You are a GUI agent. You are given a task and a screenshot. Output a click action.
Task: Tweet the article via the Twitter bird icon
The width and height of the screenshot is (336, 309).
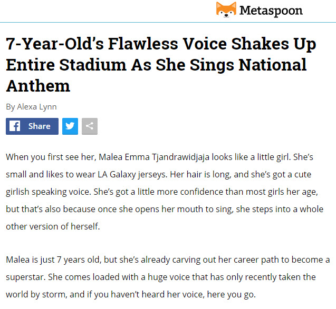click(70, 126)
